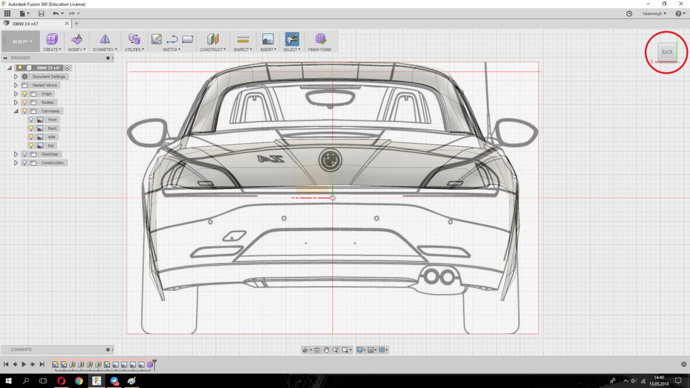Show the front canvas via its bulb
This screenshot has height=388, width=690.
coord(31,120)
